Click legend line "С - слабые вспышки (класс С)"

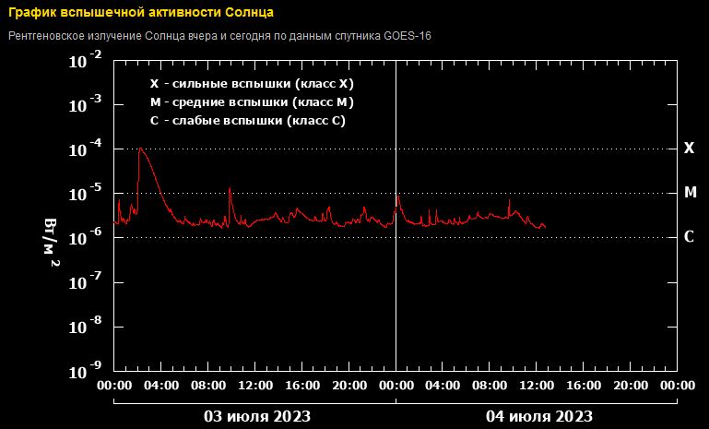248,121
